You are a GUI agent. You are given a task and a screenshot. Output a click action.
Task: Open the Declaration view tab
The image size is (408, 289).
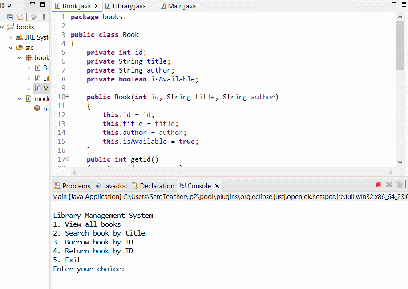tap(153, 186)
